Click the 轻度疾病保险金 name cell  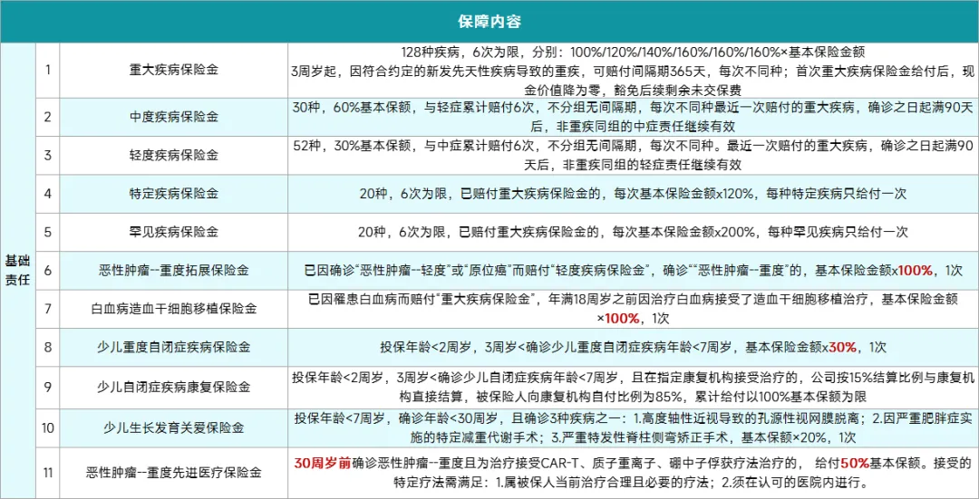174,155
